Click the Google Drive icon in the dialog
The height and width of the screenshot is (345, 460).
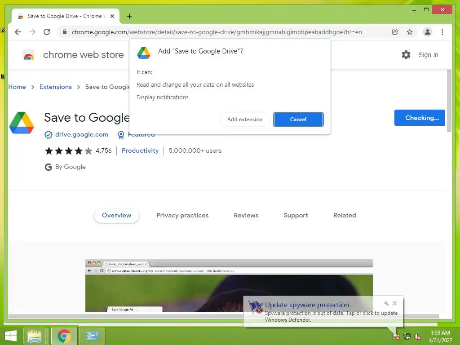[144, 53]
